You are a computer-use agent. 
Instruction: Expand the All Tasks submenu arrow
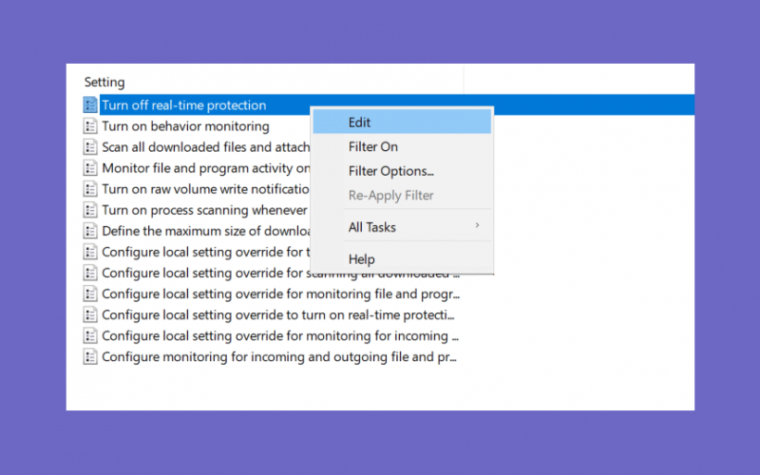coord(477,225)
